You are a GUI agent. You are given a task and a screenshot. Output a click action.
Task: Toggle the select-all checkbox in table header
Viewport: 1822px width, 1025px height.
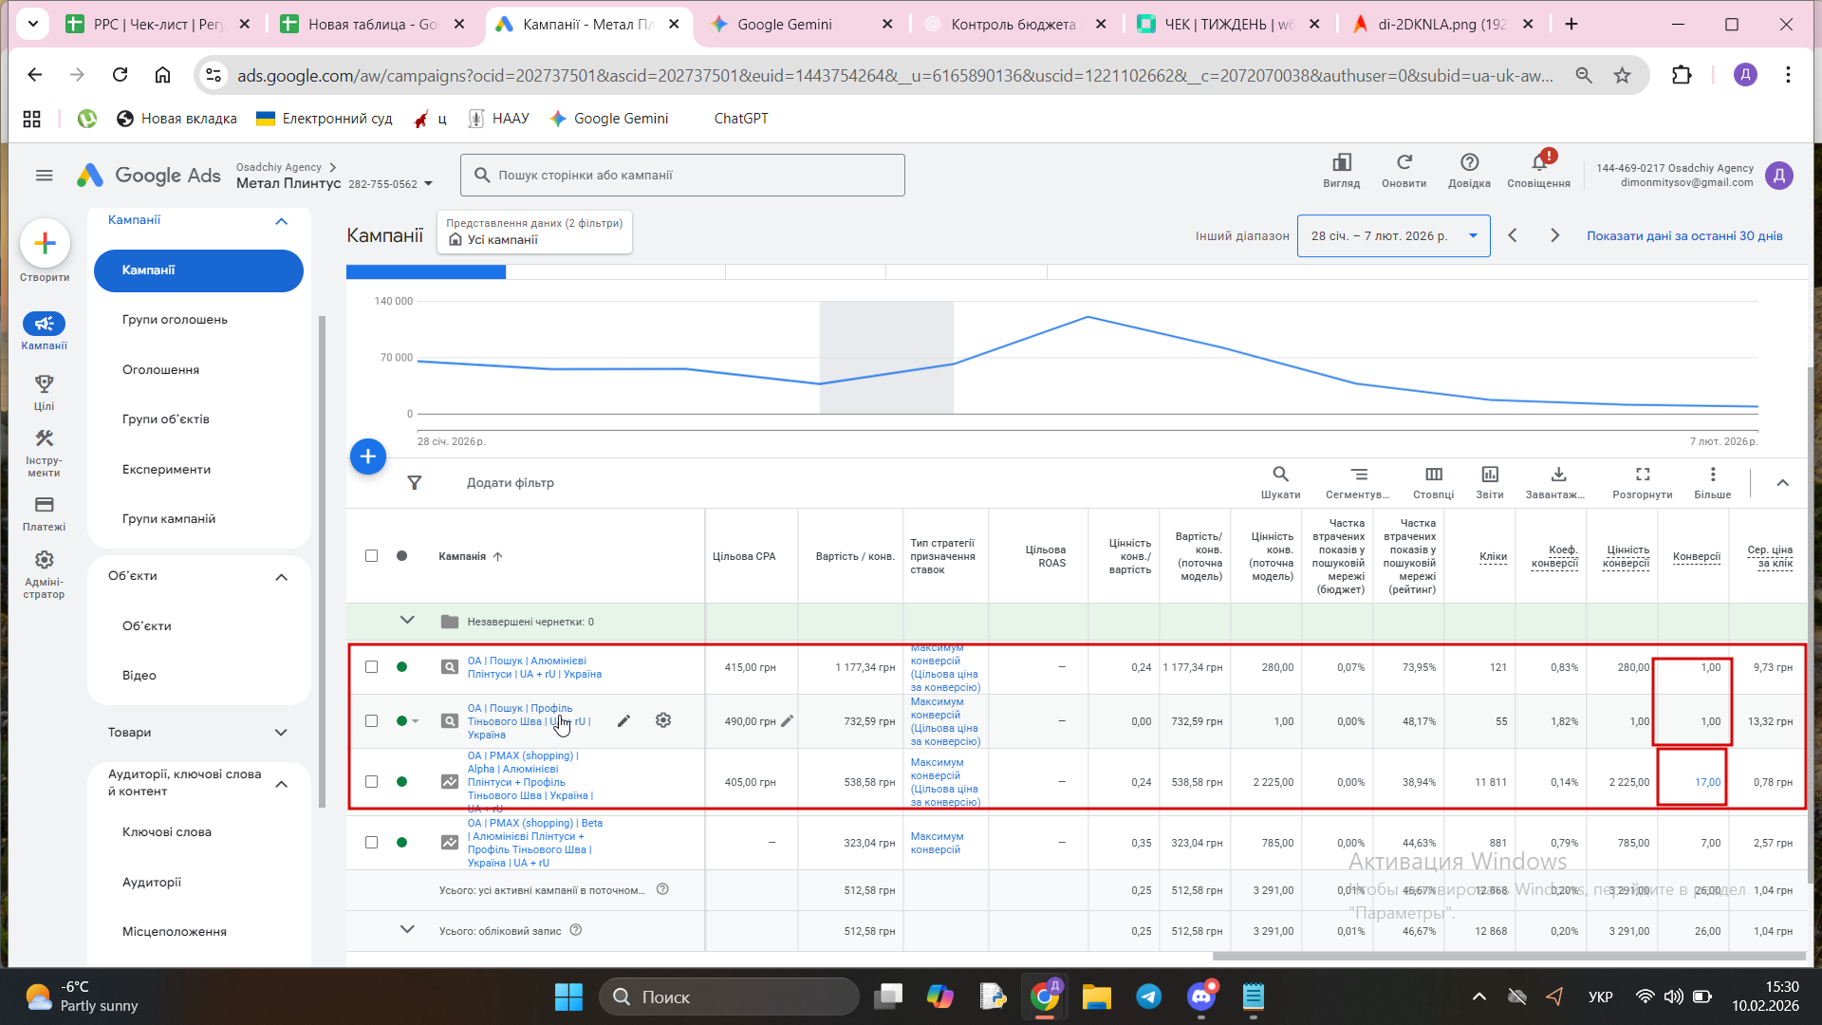[371, 556]
